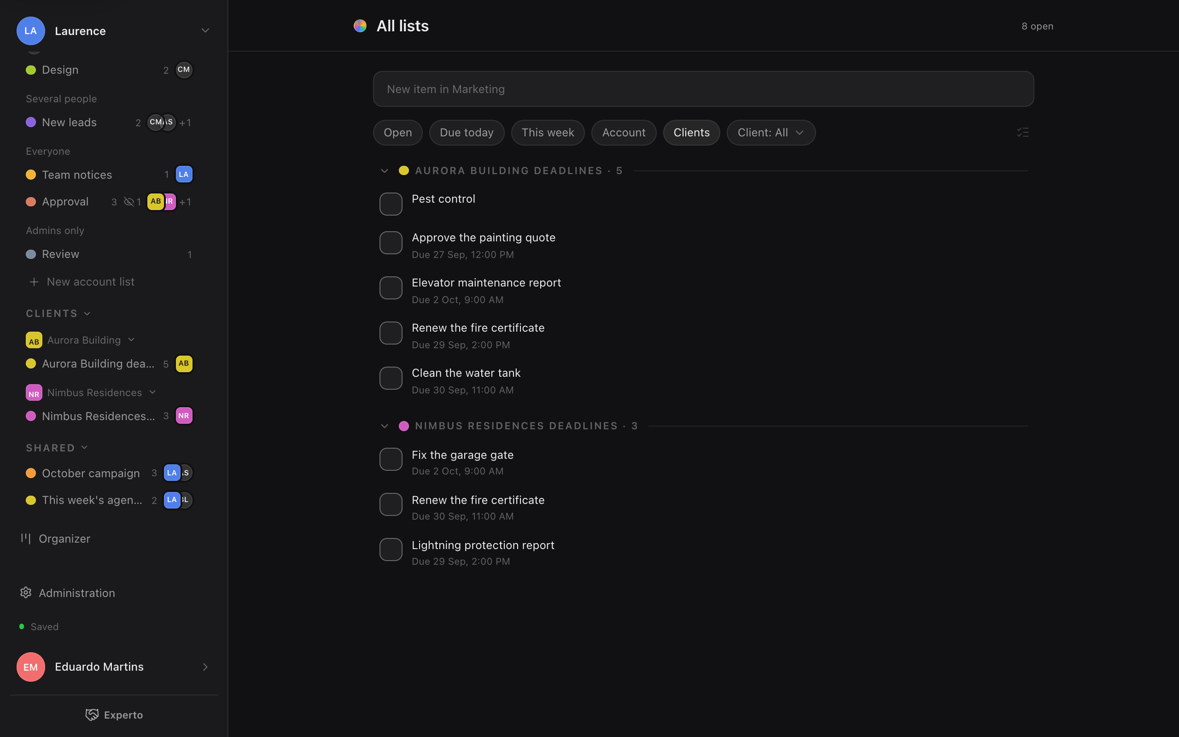Viewport: 1179px width, 737px height.
Task: Click hidden items eye icon on Approval
Action: pos(128,202)
